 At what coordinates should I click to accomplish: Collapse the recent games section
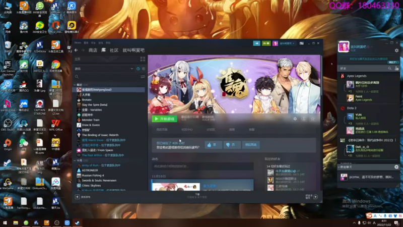click(x=75, y=85)
